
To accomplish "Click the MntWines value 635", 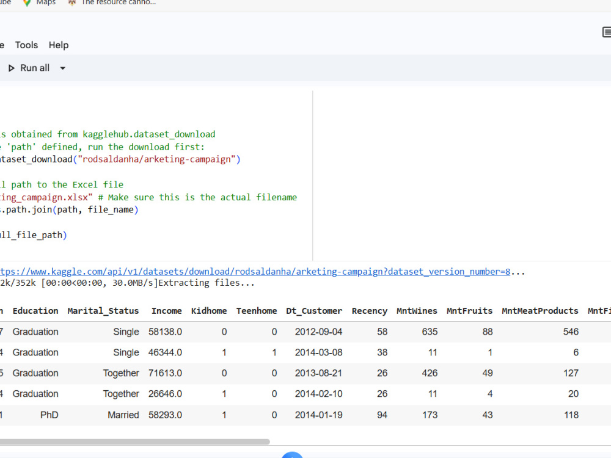I will pyautogui.click(x=430, y=332).
